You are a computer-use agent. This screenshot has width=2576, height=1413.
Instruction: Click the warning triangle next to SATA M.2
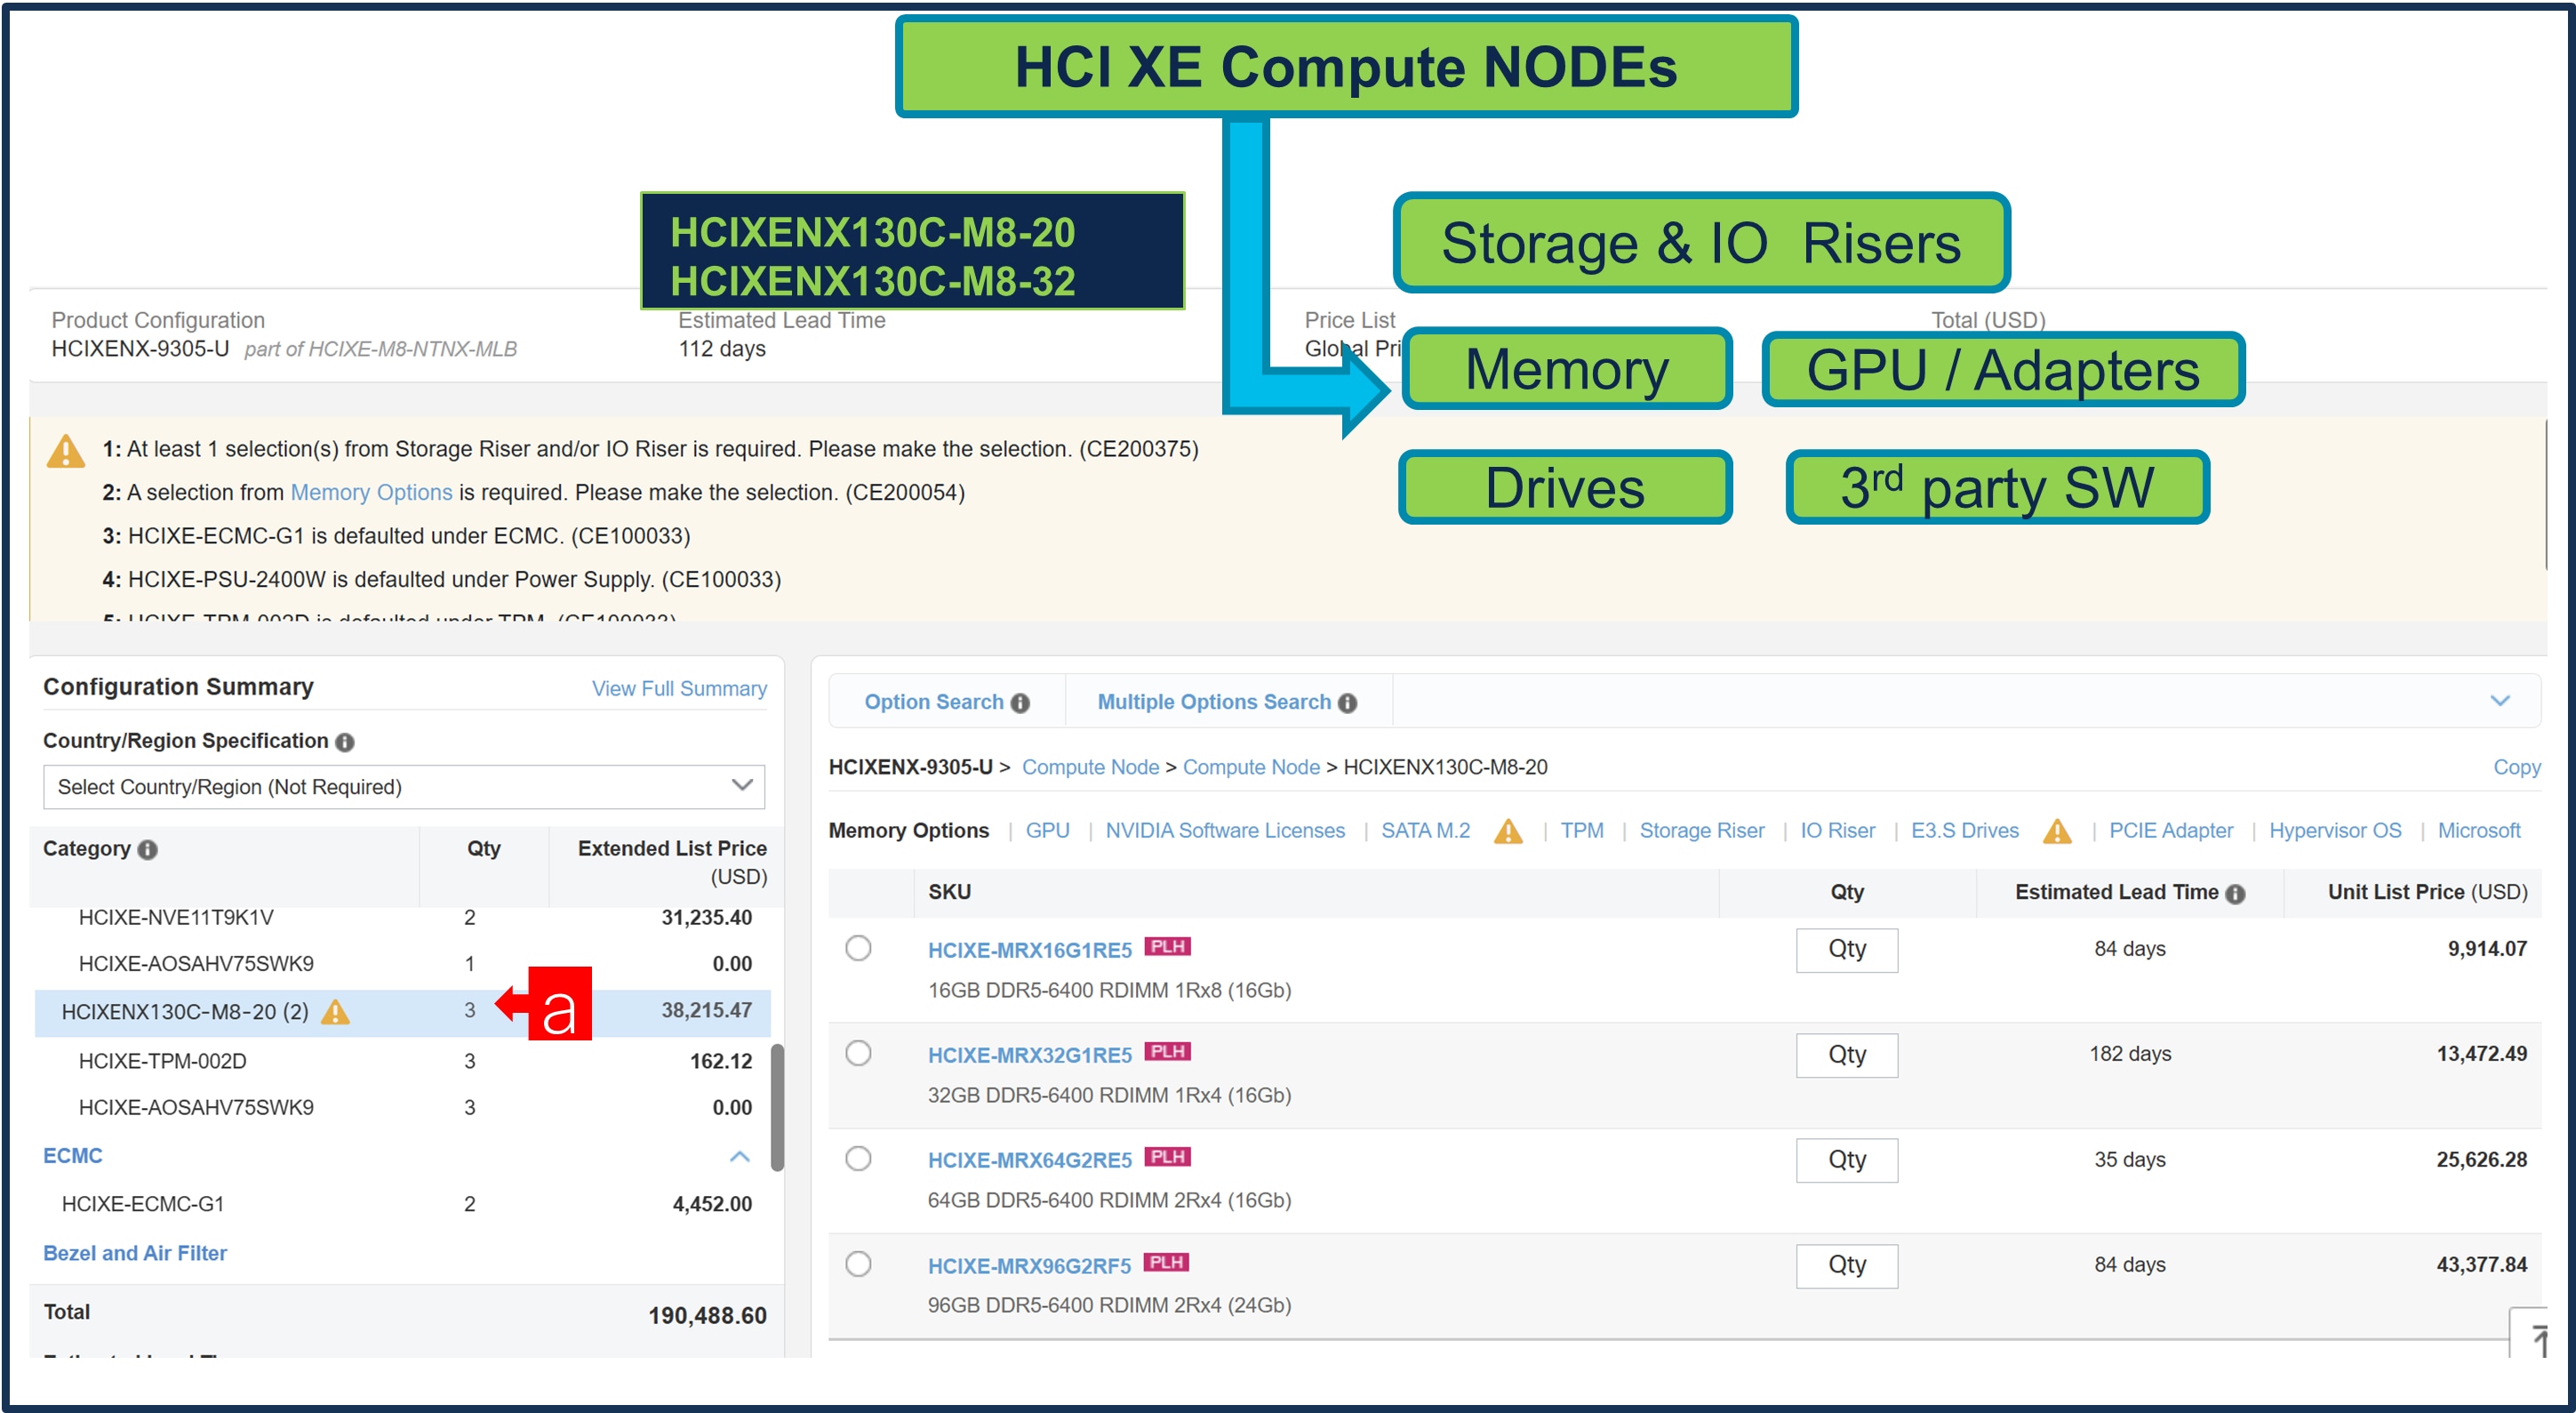(x=1508, y=831)
